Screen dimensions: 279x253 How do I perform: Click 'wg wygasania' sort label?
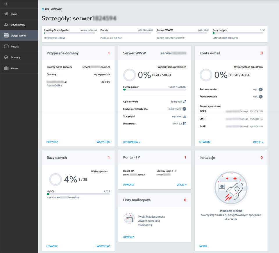[x=102, y=74]
